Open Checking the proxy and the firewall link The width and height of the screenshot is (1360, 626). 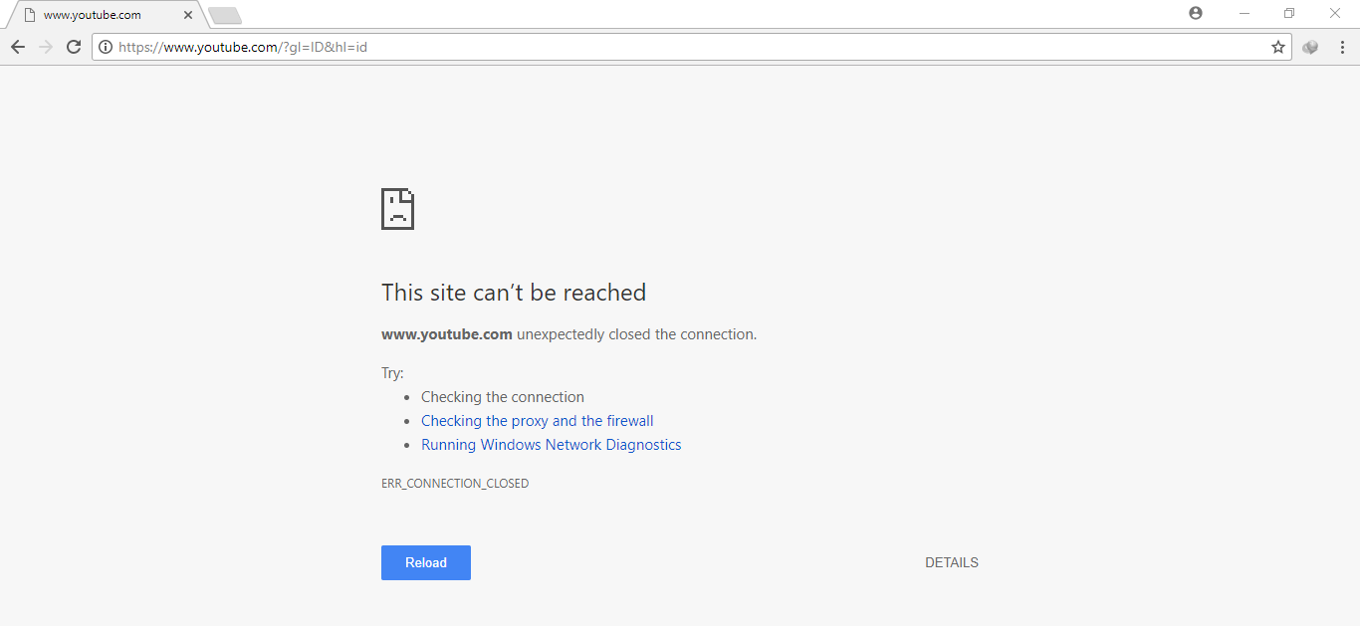point(538,421)
